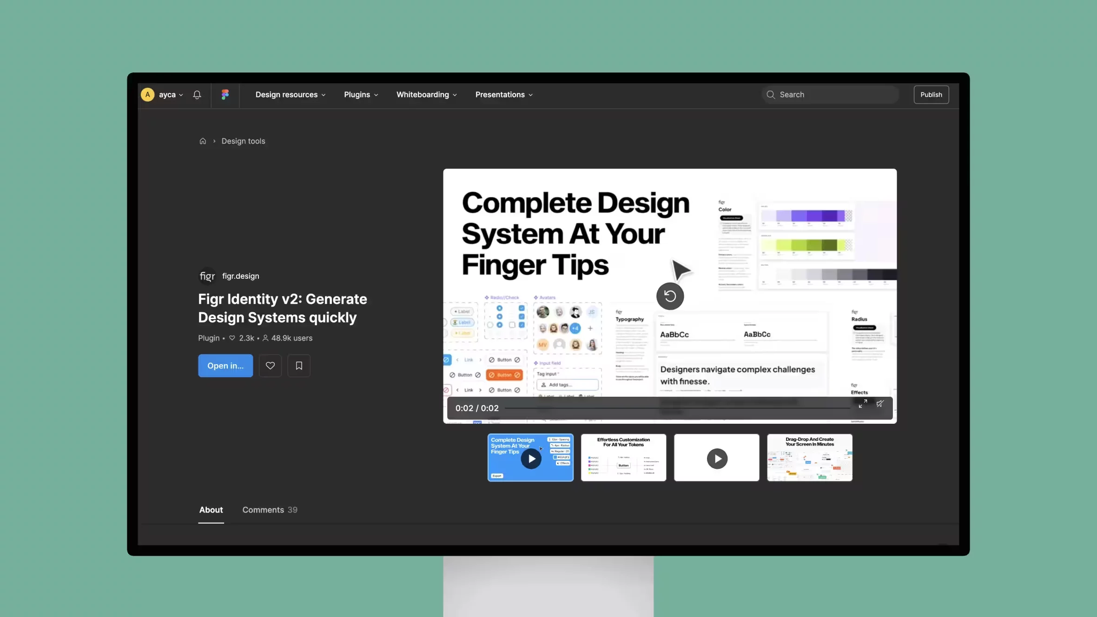Expand the Design resources dropdown menu
1097x617 pixels.
(x=289, y=94)
